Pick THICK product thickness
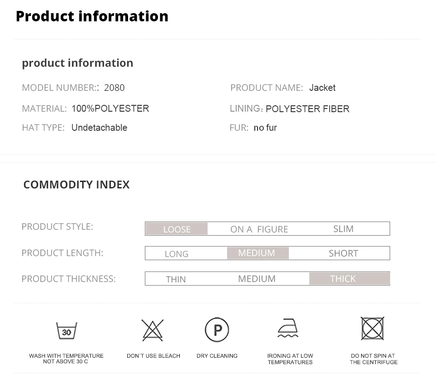The width and height of the screenshot is (436, 390). pyautogui.click(x=343, y=279)
